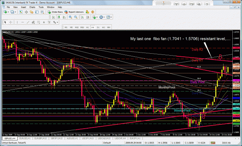242x146 pixels.
Task: Click the Templates icon
Action: click(x=108, y=17)
